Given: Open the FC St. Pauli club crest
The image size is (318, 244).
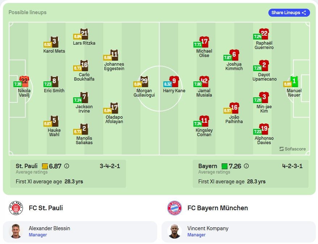Looking at the screenshot, I should 16,208.
